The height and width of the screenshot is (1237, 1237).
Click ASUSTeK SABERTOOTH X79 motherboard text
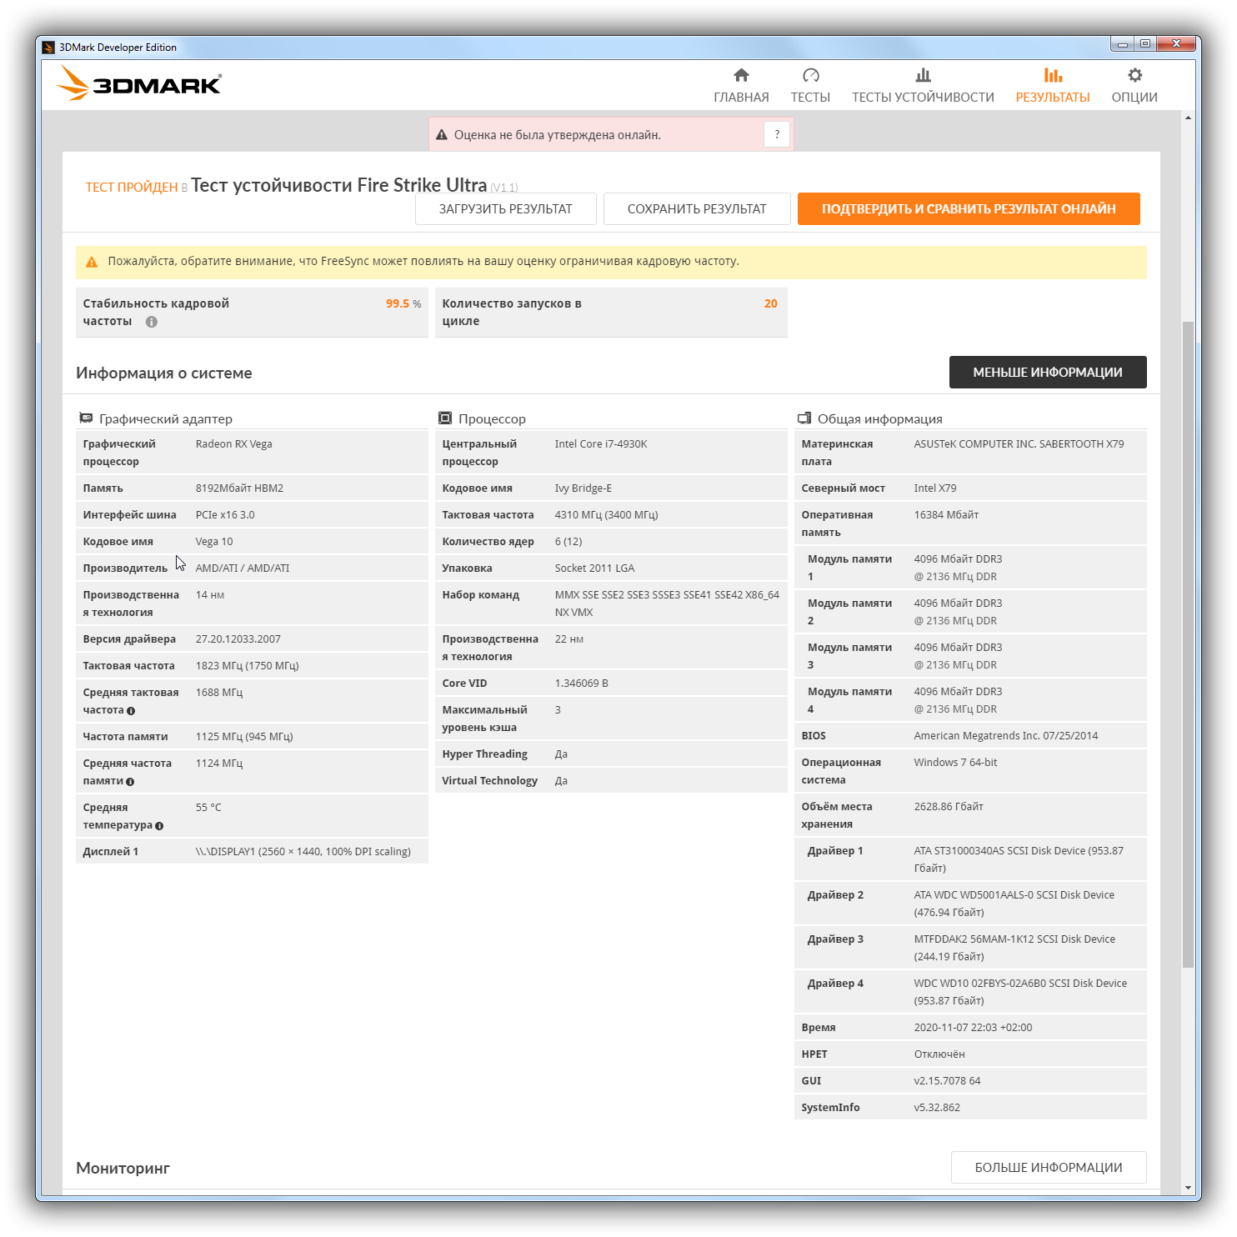1019,444
